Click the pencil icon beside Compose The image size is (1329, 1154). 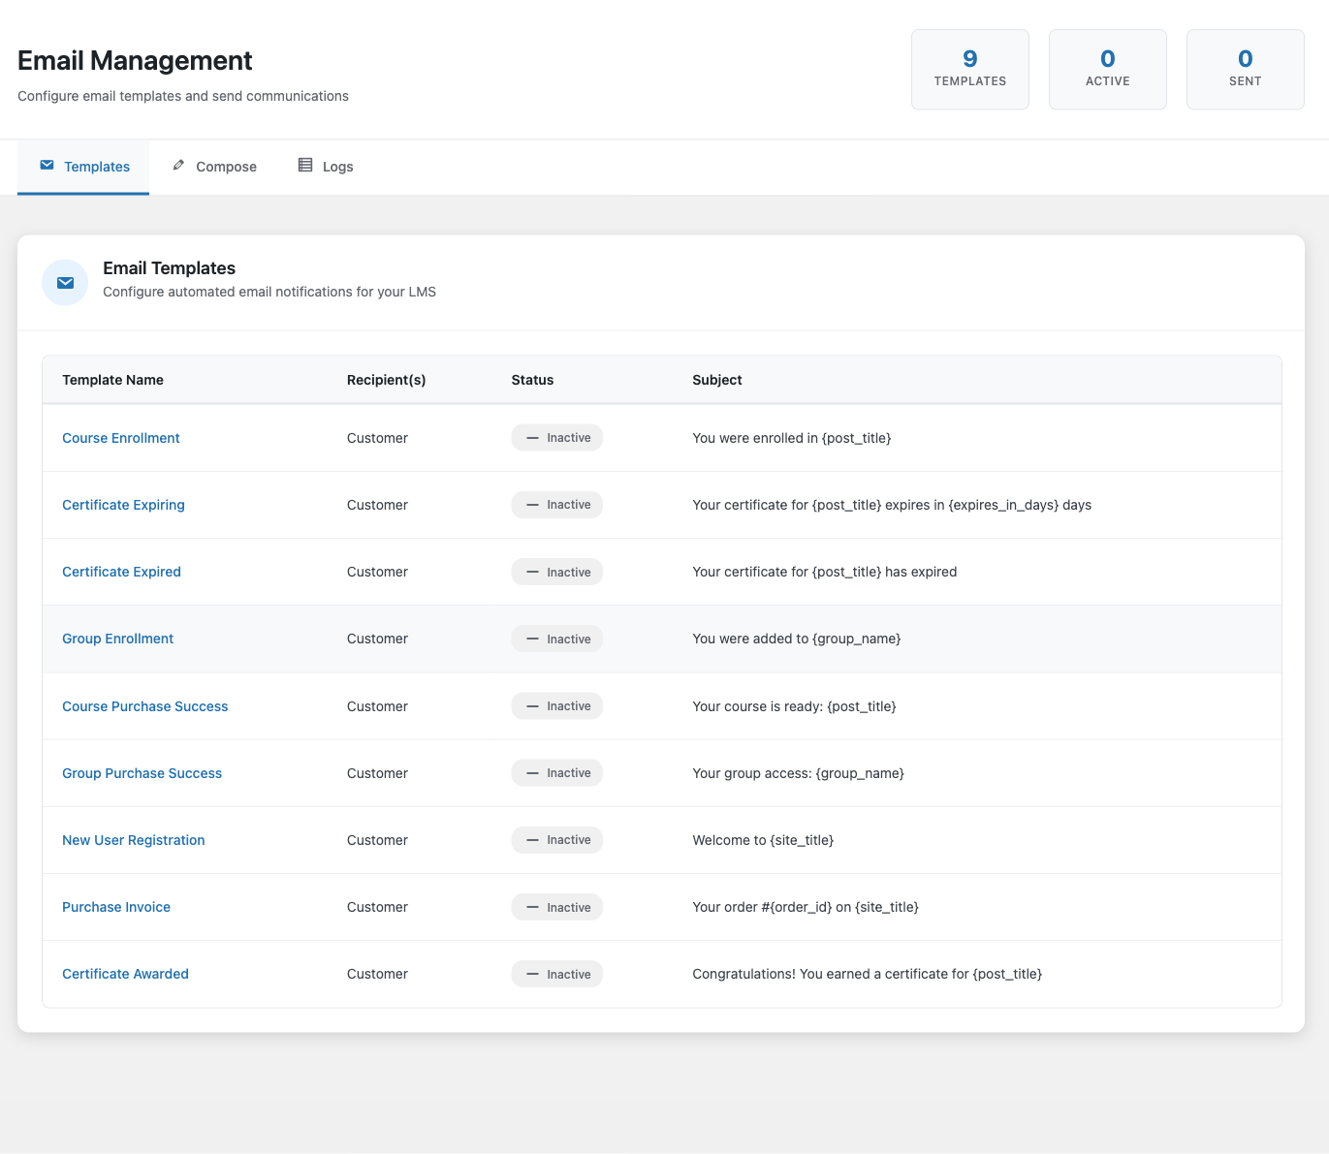tap(178, 166)
